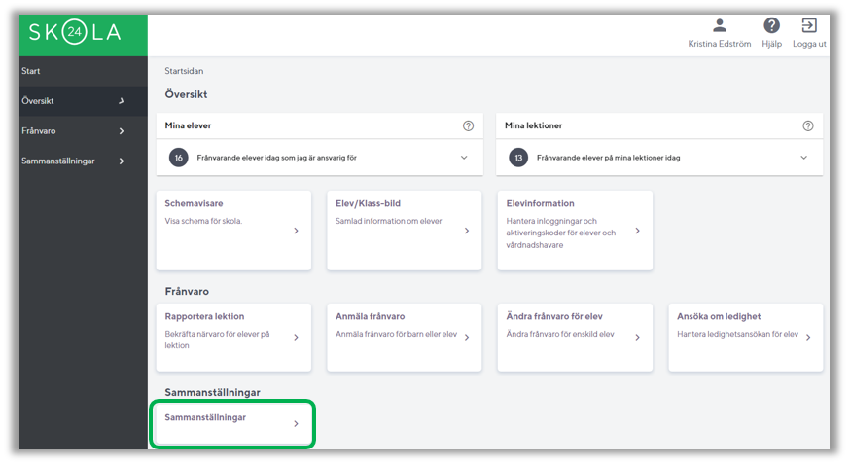Click the 13 absent students badge
The image size is (850, 466).
(x=518, y=158)
